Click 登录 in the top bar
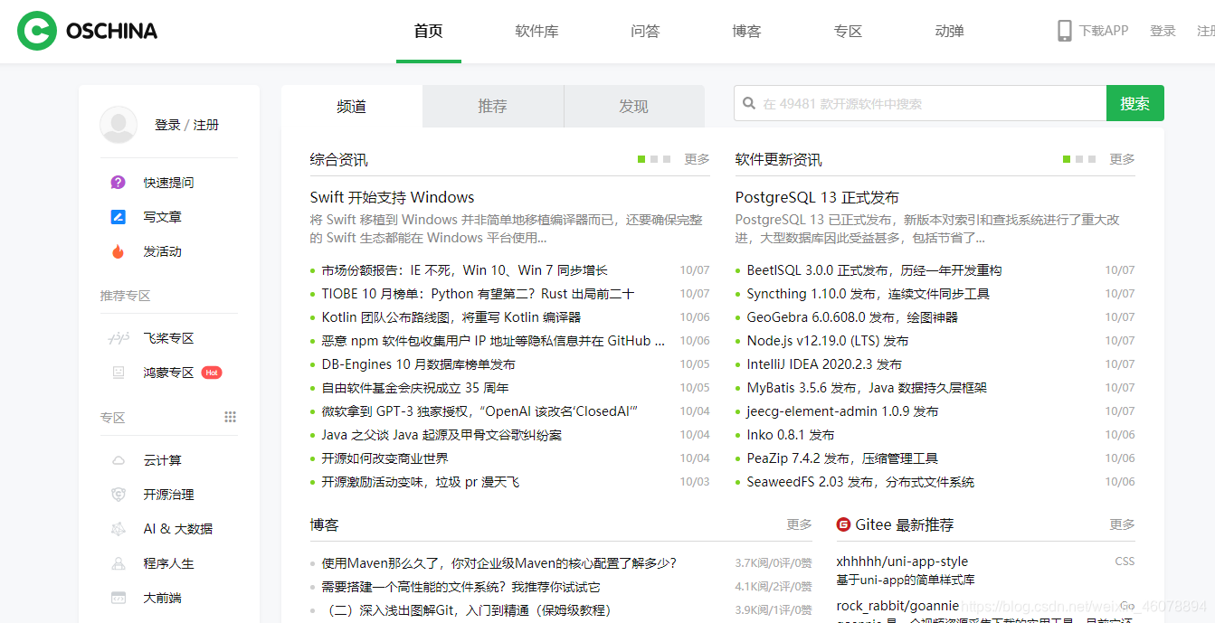 coord(1163,31)
